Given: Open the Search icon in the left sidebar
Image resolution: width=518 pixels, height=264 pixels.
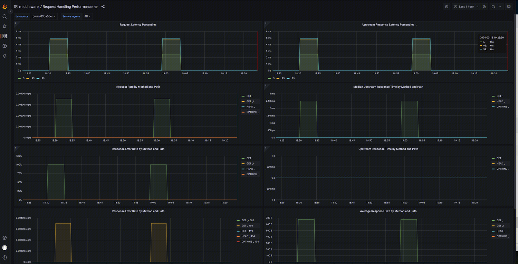Looking at the screenshot, I should [4, 17].
